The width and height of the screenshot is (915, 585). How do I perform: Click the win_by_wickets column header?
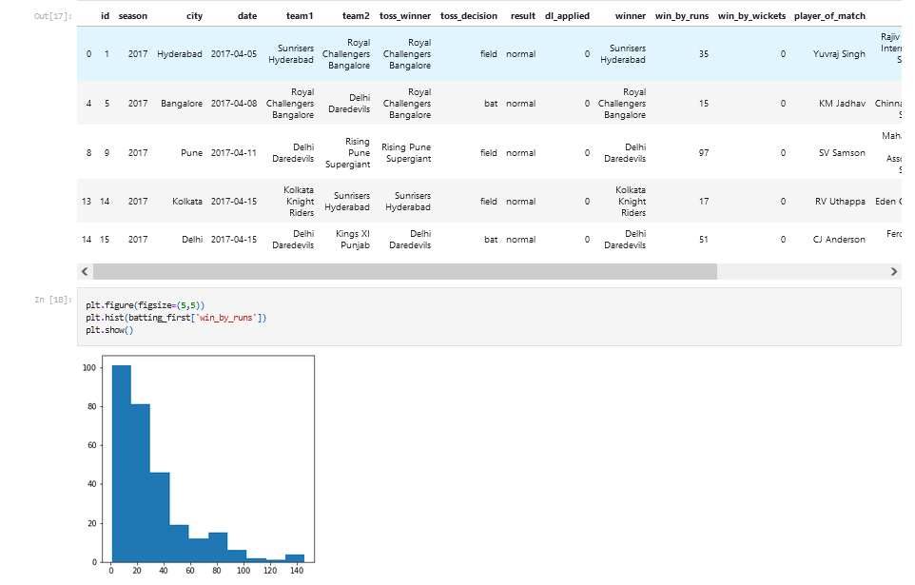pyautogui.click(x=751, y=16)
